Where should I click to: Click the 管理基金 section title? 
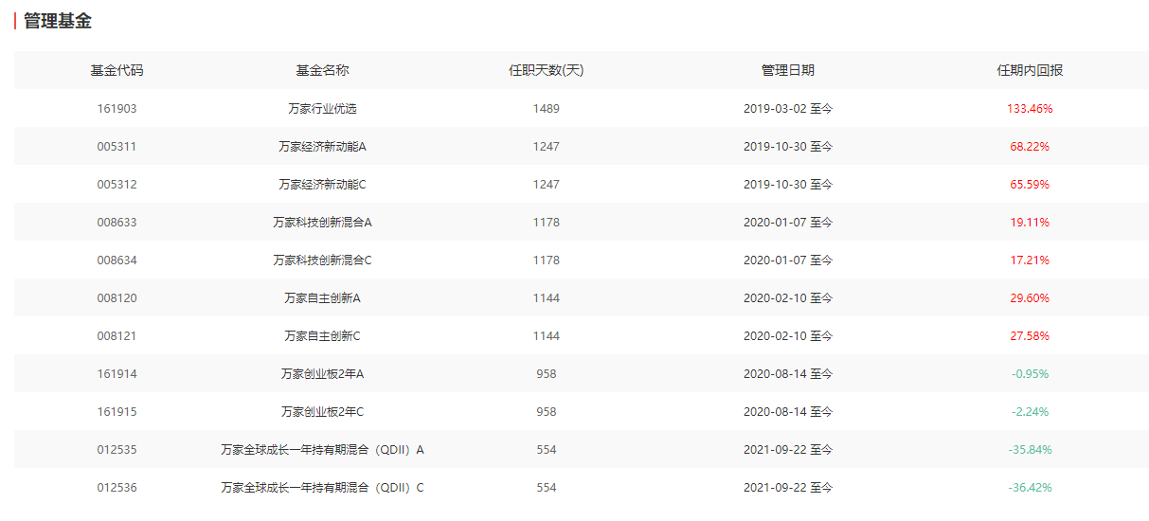click(x=58, y=21)
